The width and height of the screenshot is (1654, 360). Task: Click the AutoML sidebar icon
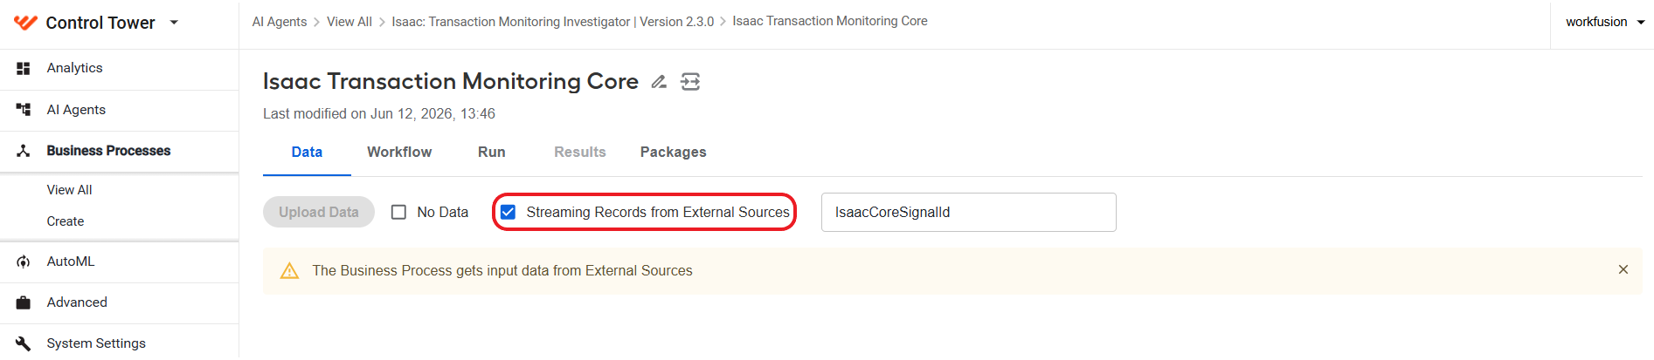pyautogui.click(x=24, y=262)
